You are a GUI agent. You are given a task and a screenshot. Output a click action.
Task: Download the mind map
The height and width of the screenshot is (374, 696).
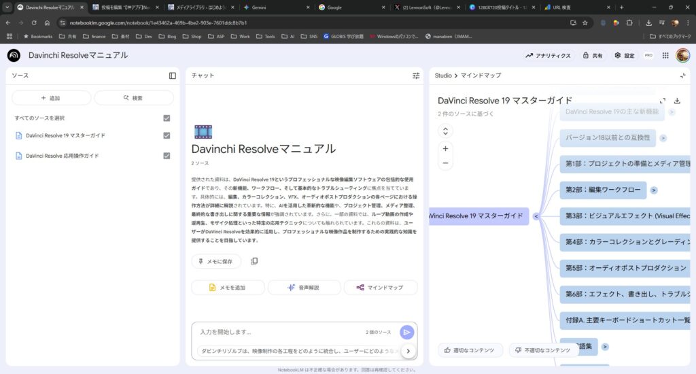point(678,101)
